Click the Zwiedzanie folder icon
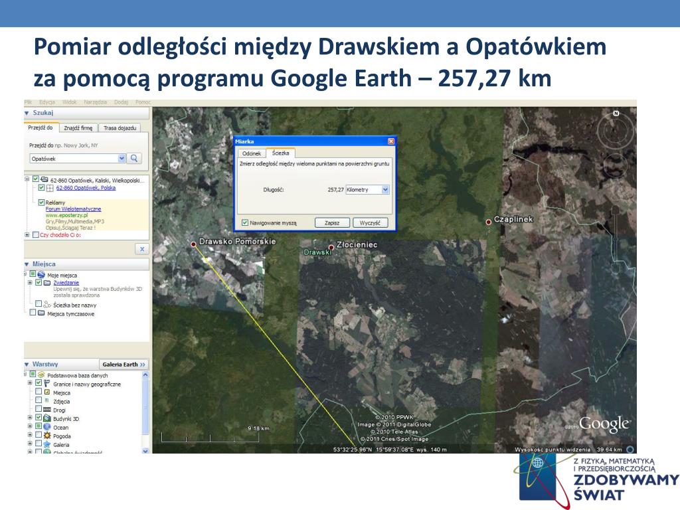680x510 pixels. 47,282
